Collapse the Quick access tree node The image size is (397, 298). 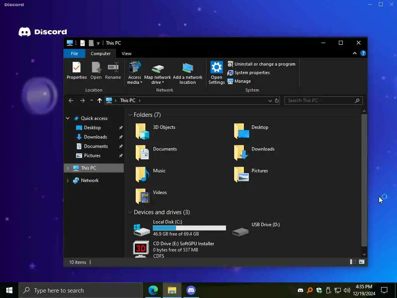pyautogui.click(x=67, y=118)
